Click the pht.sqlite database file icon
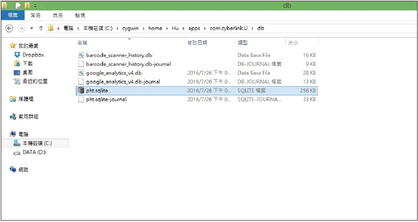The image size is (418, 222). pyautogui.click(x=81, y=90)
